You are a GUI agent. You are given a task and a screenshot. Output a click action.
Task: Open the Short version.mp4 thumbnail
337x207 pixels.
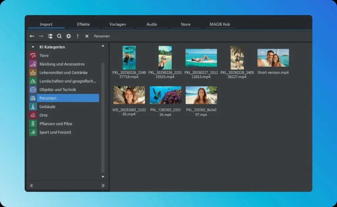point(273,58)
